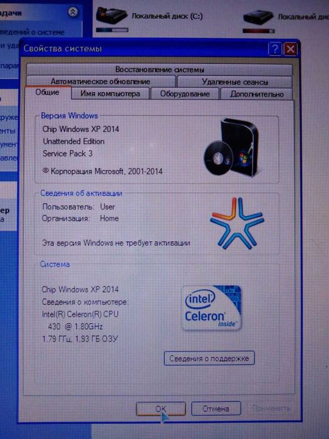Click the second disk's red usage bar

258,31
